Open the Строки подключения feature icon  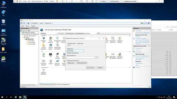pos(44,46)
